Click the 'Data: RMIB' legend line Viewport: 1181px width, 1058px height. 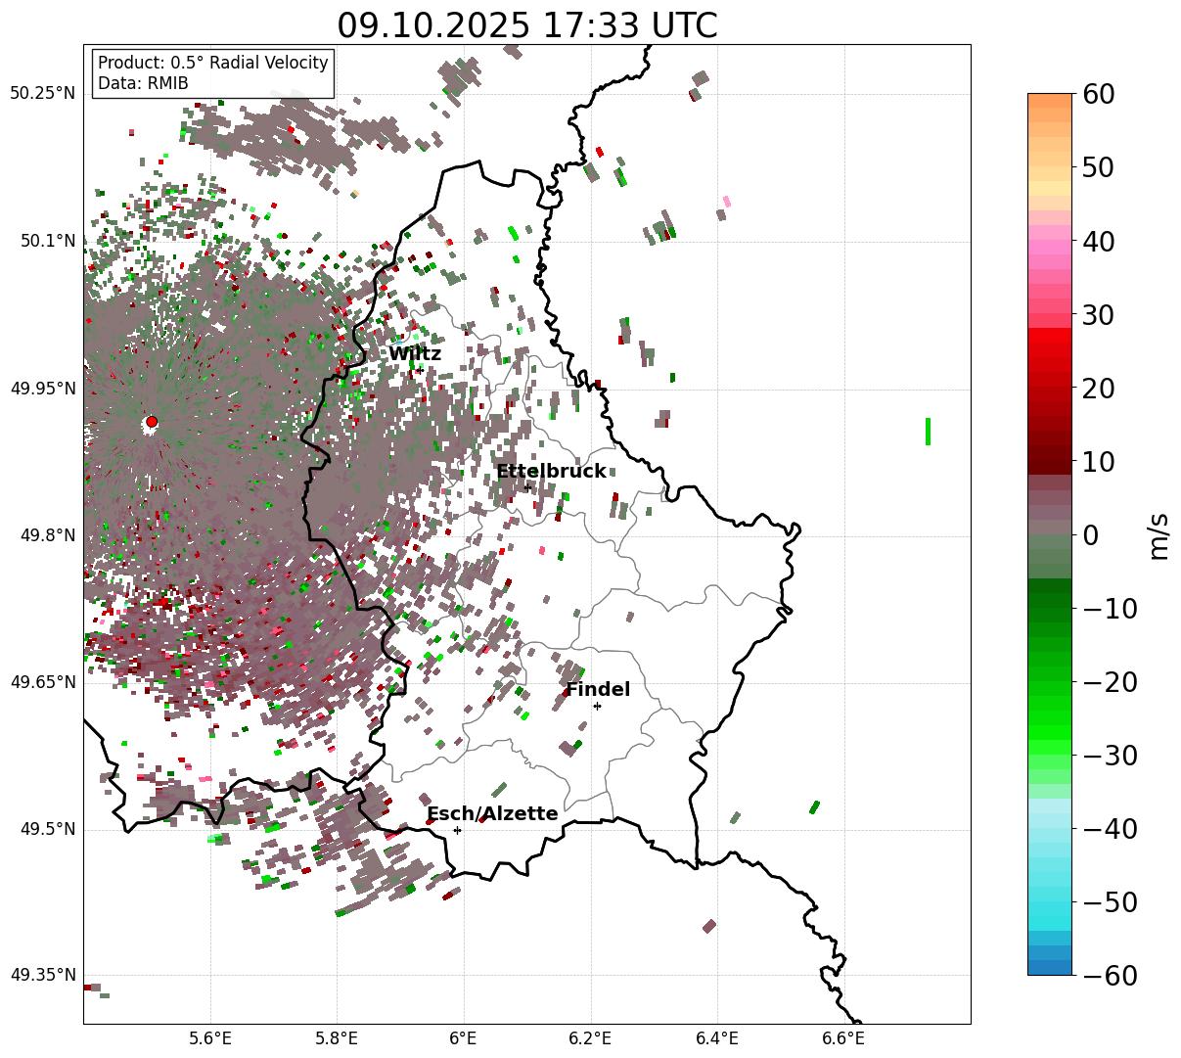[x=143, y=83]
